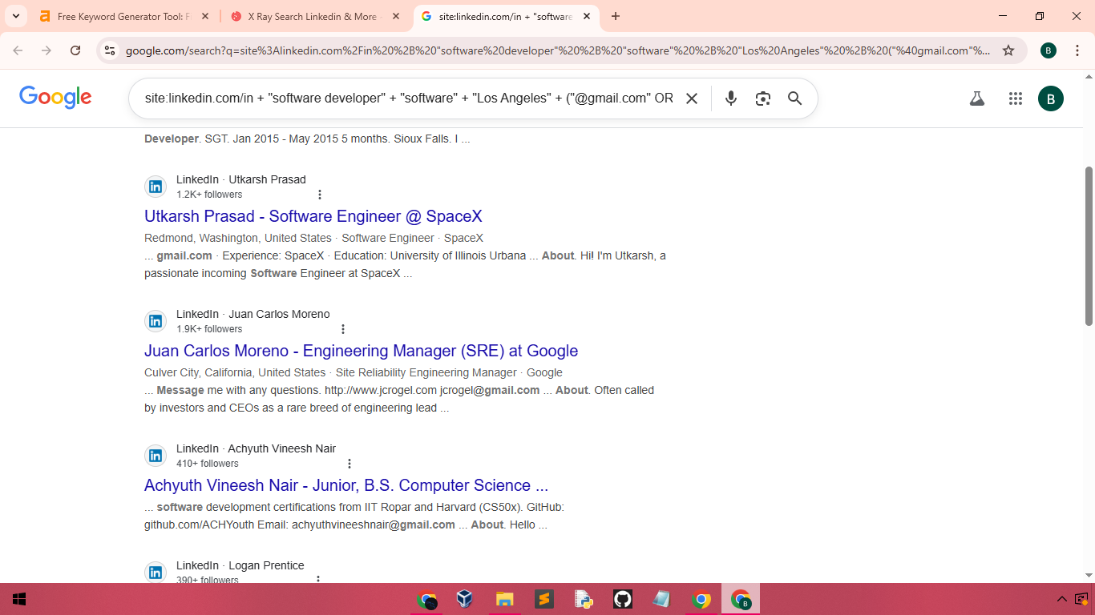Open Google Lens image search
The image size is (1095, 615).
point(762,98)
